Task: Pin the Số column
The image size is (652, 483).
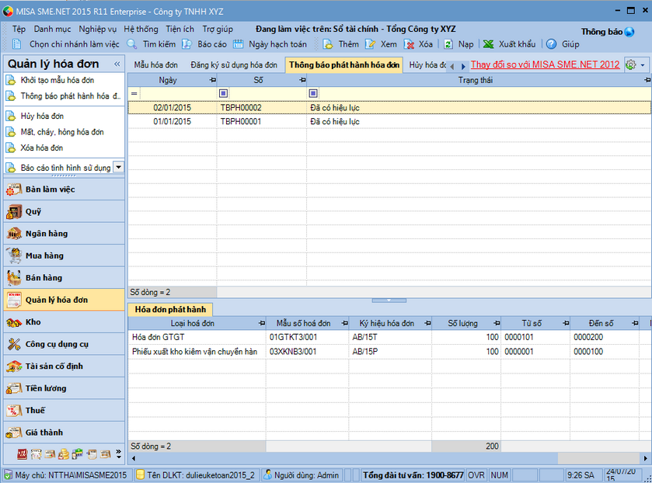Action: pos(303,80)
